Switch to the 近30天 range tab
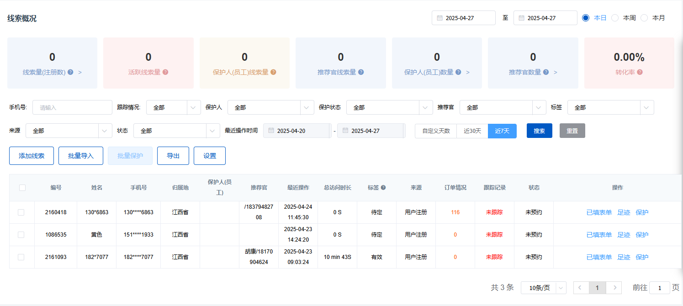 coord(472,131)
